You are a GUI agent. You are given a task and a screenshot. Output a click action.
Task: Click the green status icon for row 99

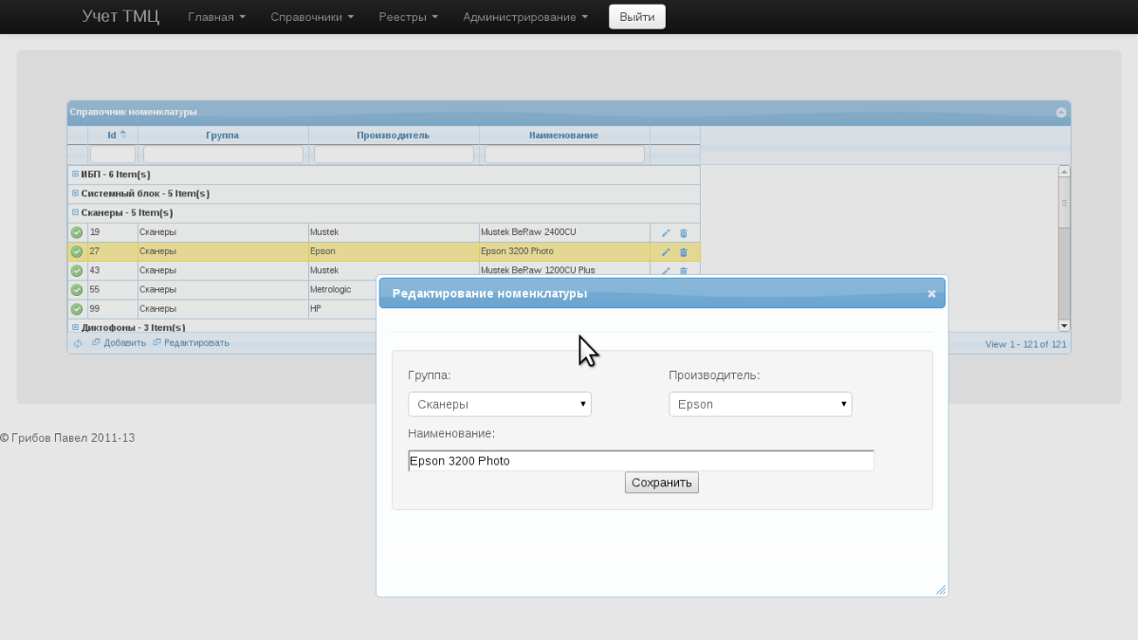tap(77, 309)
